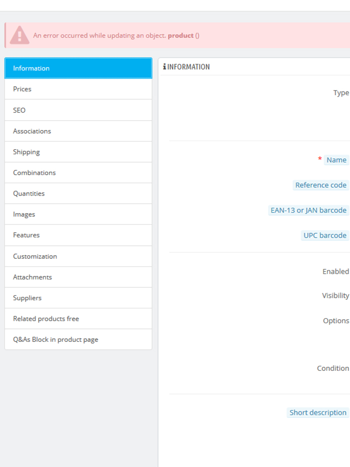Open the Combinations tab
Viewport: 350px width, 467px height.
tap(78, 173)
